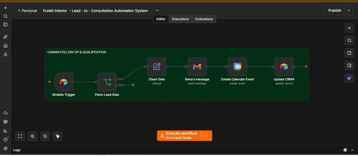Click the Publish button
Viewport: 358px width, 156px height.
pos(335,10)
